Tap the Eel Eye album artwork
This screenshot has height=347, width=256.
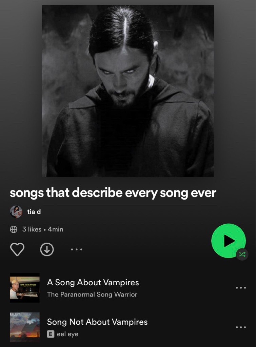(x=24, y=327)
